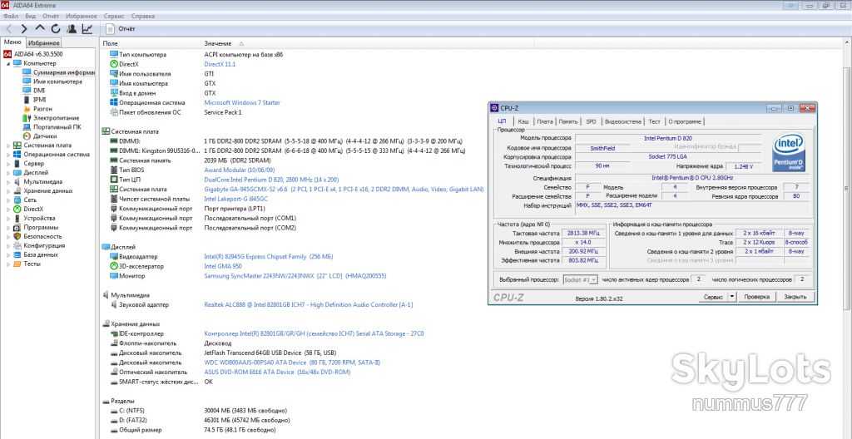Open the О программе tab in CPU-Z
The width and height of the screenshot is (852, 439).
click(x=685, y=121)
